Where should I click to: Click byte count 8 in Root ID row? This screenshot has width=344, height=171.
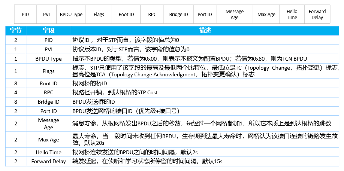point(16,83)
